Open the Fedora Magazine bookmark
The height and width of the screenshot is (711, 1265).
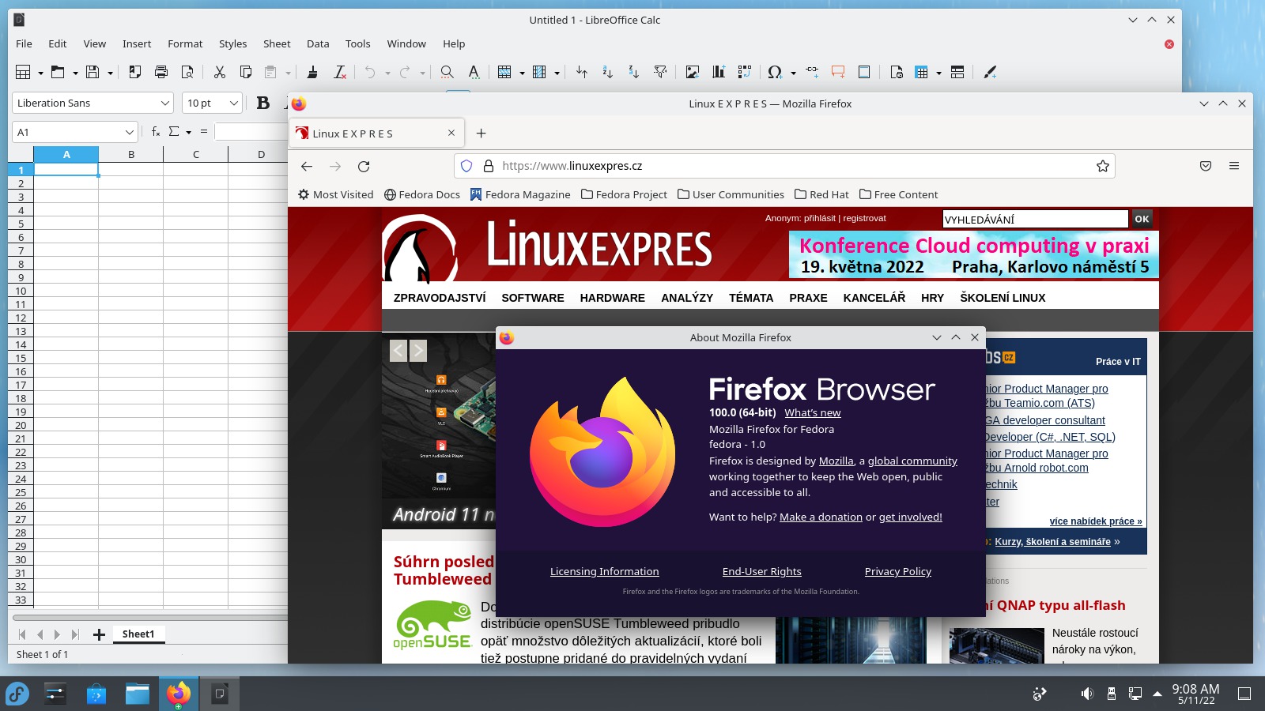520,194
